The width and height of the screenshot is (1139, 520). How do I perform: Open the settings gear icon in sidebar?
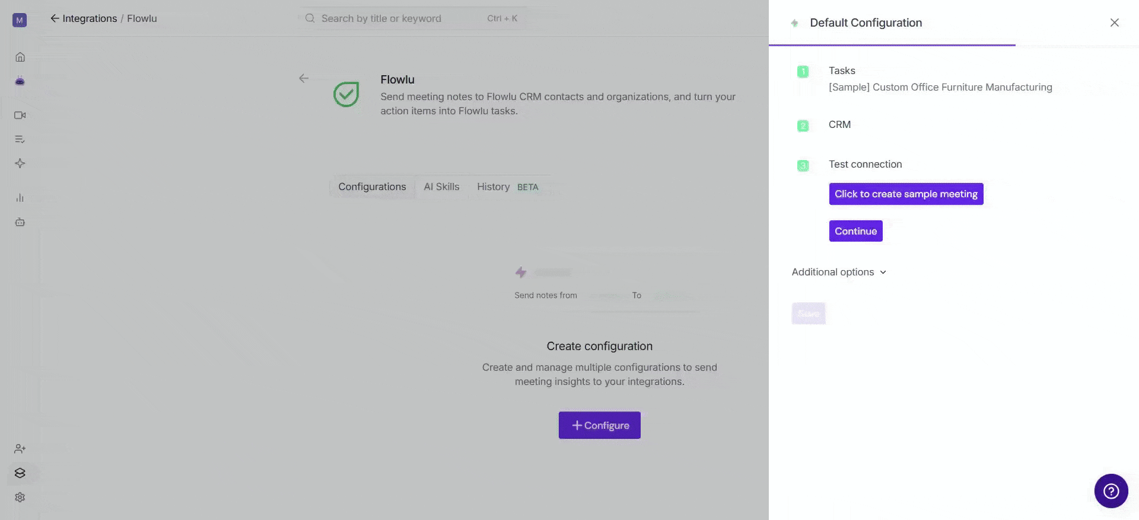(x=20, y=497)
